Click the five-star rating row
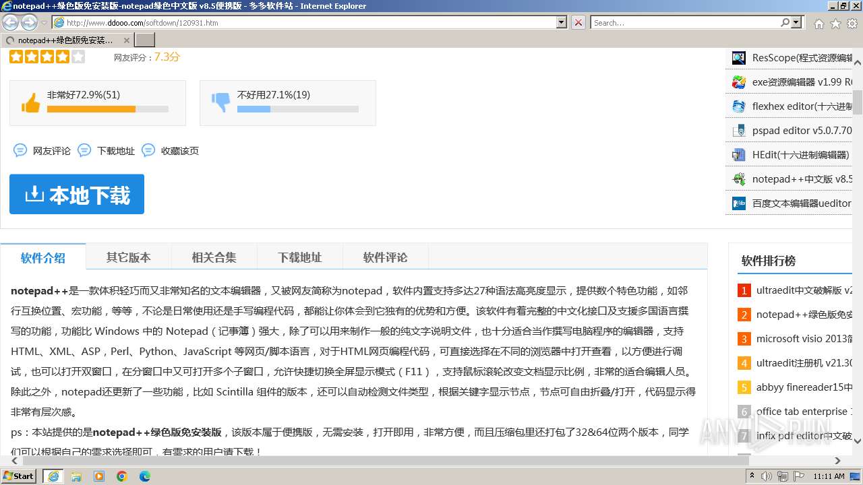Viewport: 863px width, 485px height. pos(47,57)
